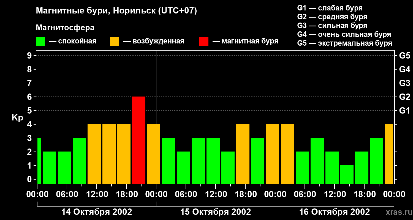Image resolution: width=413 pixels, height=220 pixels.
Task: Click the 12:00 time label of 14 October
Action: point(97,194)
